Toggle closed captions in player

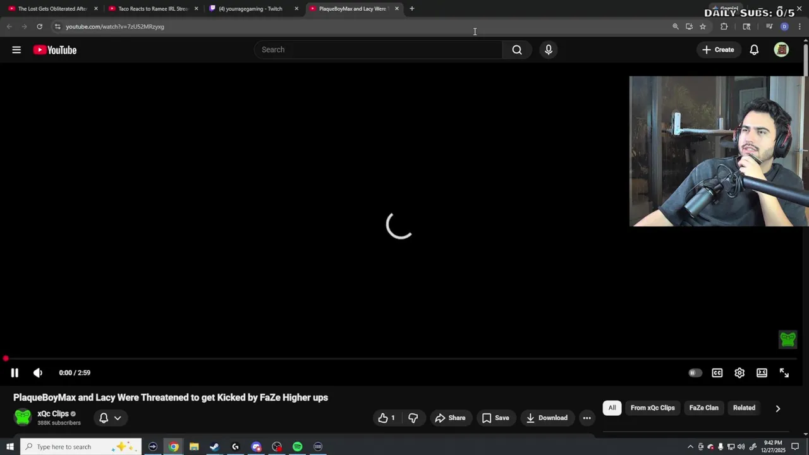click(x=717, y=373)
